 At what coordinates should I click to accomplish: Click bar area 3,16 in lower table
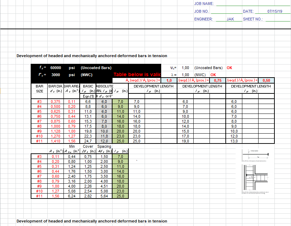click(x=72, y=181)
